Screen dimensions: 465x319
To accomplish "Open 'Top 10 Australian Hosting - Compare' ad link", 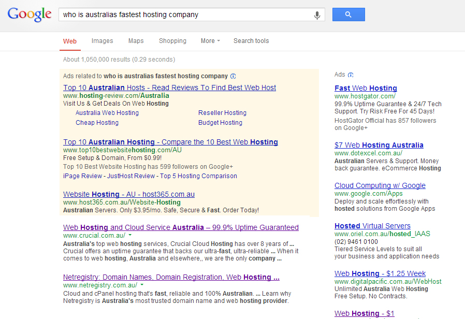I will pyautogui.click(x=170, y=142).
